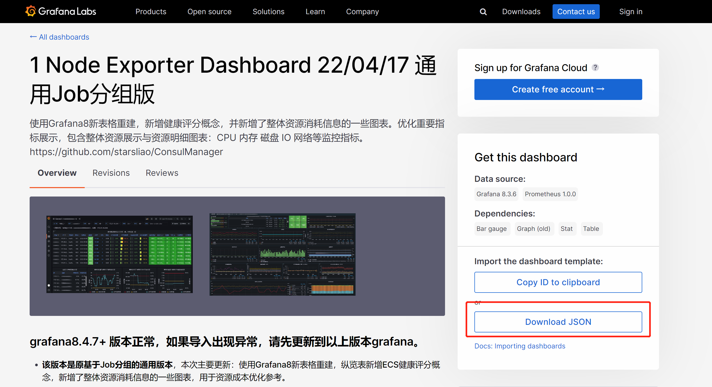Click the Stat dependency tag
Viewport: 712px width, 387px height.
tap(567, 229)
